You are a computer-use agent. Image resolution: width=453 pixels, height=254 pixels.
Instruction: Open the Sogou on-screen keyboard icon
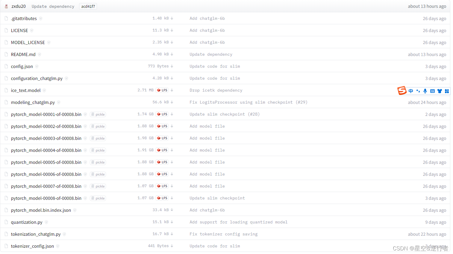(x=432, y=91)
